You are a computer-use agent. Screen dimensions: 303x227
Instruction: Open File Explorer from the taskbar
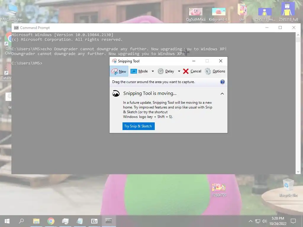[36, 221]
